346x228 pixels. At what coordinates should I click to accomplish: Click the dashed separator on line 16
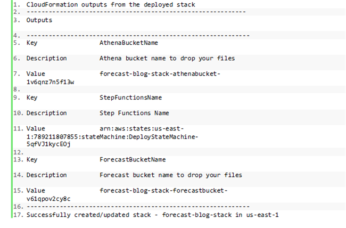[138, 207]
